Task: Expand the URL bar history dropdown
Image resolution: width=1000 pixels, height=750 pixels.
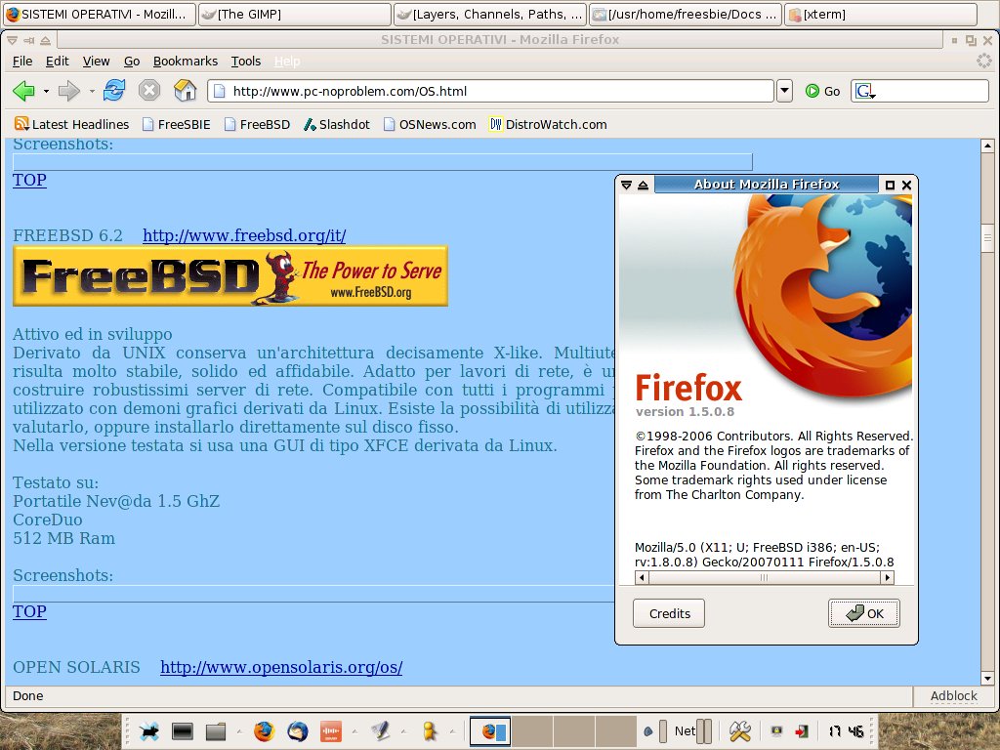Action: (784, 91)
